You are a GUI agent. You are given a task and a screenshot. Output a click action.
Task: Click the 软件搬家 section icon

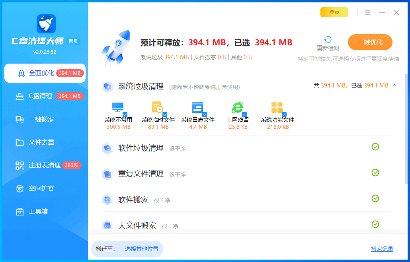(107, 200)
